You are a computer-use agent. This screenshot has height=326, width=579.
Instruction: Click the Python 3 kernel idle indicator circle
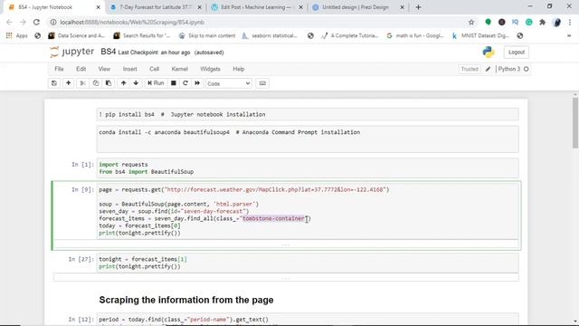pyautogui.click(x=527, y=69)
